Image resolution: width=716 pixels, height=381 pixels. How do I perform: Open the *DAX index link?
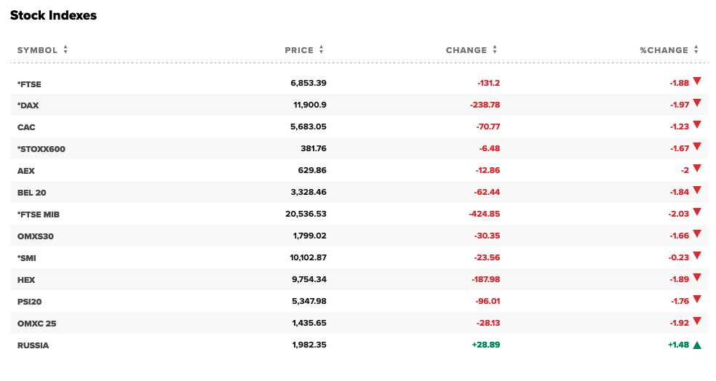[28, 105]
